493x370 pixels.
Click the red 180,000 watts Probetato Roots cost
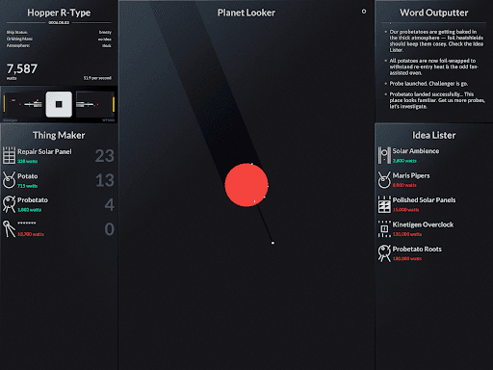[x=407, y=258]
